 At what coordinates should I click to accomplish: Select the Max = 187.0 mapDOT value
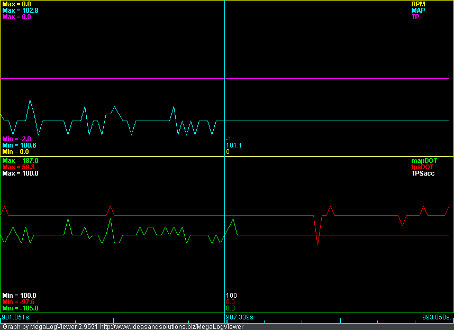click(20, 161)
